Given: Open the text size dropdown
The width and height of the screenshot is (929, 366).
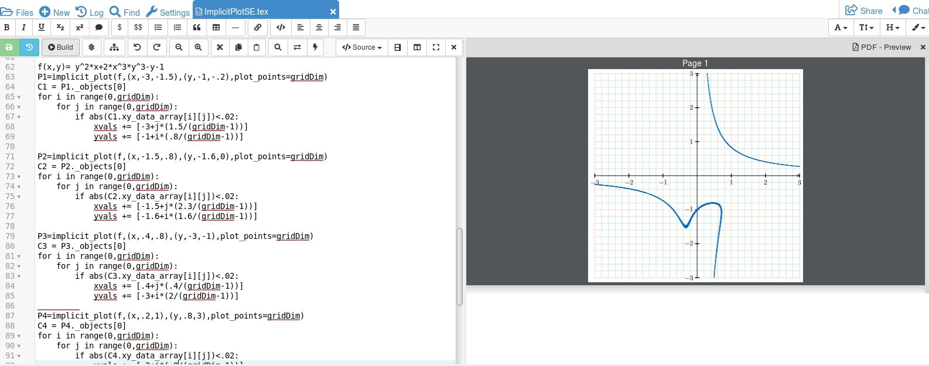Looking at the screenshot, I should tap(866, 27).
